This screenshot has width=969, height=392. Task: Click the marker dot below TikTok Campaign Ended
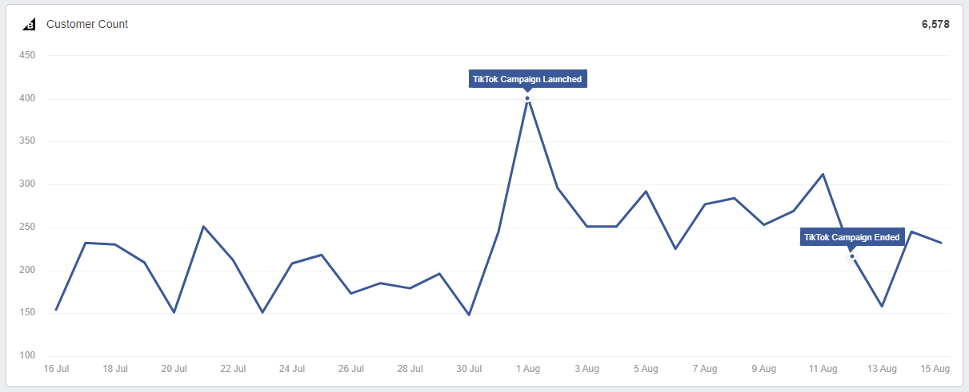pos(852,256)
